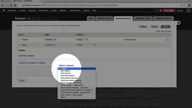The image size is (192, 108).
Task: Open the People admin menu
Action: (54, 10)
